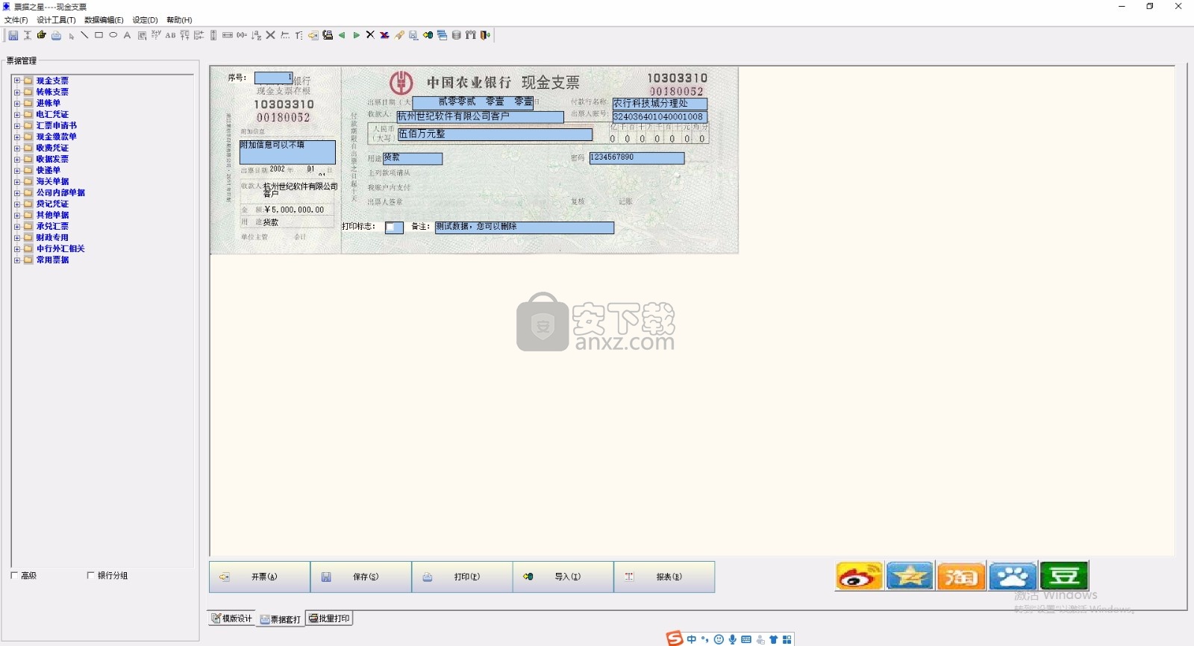Screen dimensions: 1194x646
Task: Open the green Douban share icon
Action: (x=1064, y=576)
